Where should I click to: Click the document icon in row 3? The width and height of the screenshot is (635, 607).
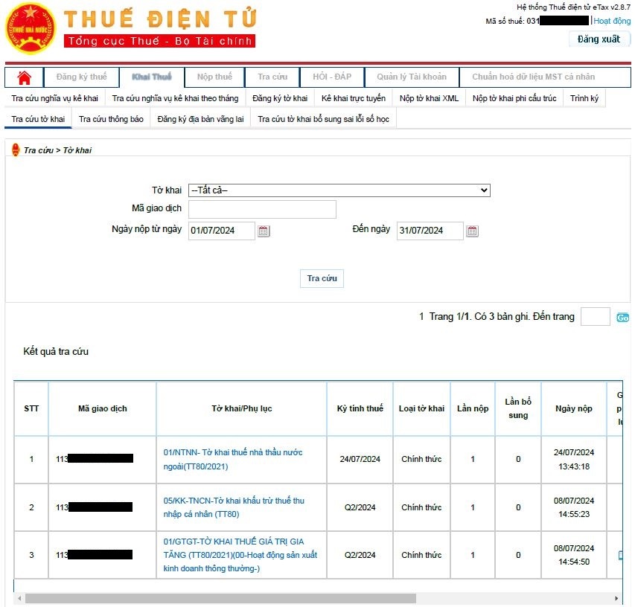pyautogui.click(x=620, y=555)
